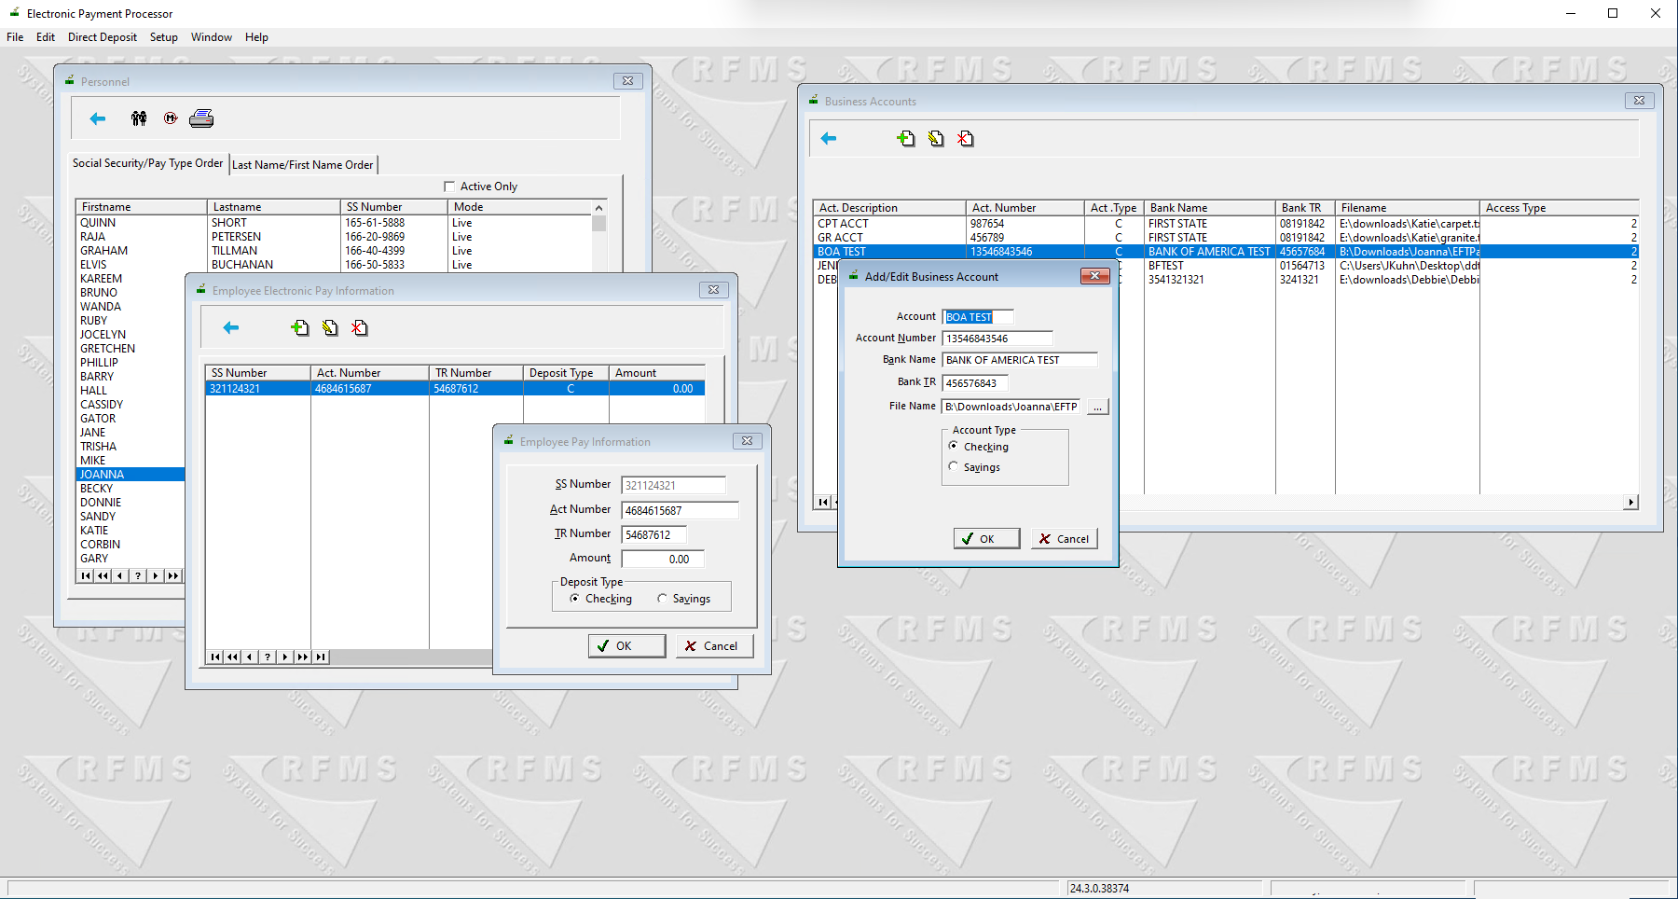The image size is (1678, 899).
Task: Switch to Last Name/First Name Order tab
Action: 303,164
